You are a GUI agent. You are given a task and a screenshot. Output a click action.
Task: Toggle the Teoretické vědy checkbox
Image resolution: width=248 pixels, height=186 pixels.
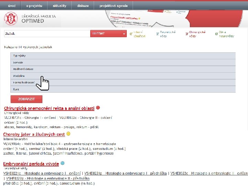pyautogui.click(x=157, y=34)
